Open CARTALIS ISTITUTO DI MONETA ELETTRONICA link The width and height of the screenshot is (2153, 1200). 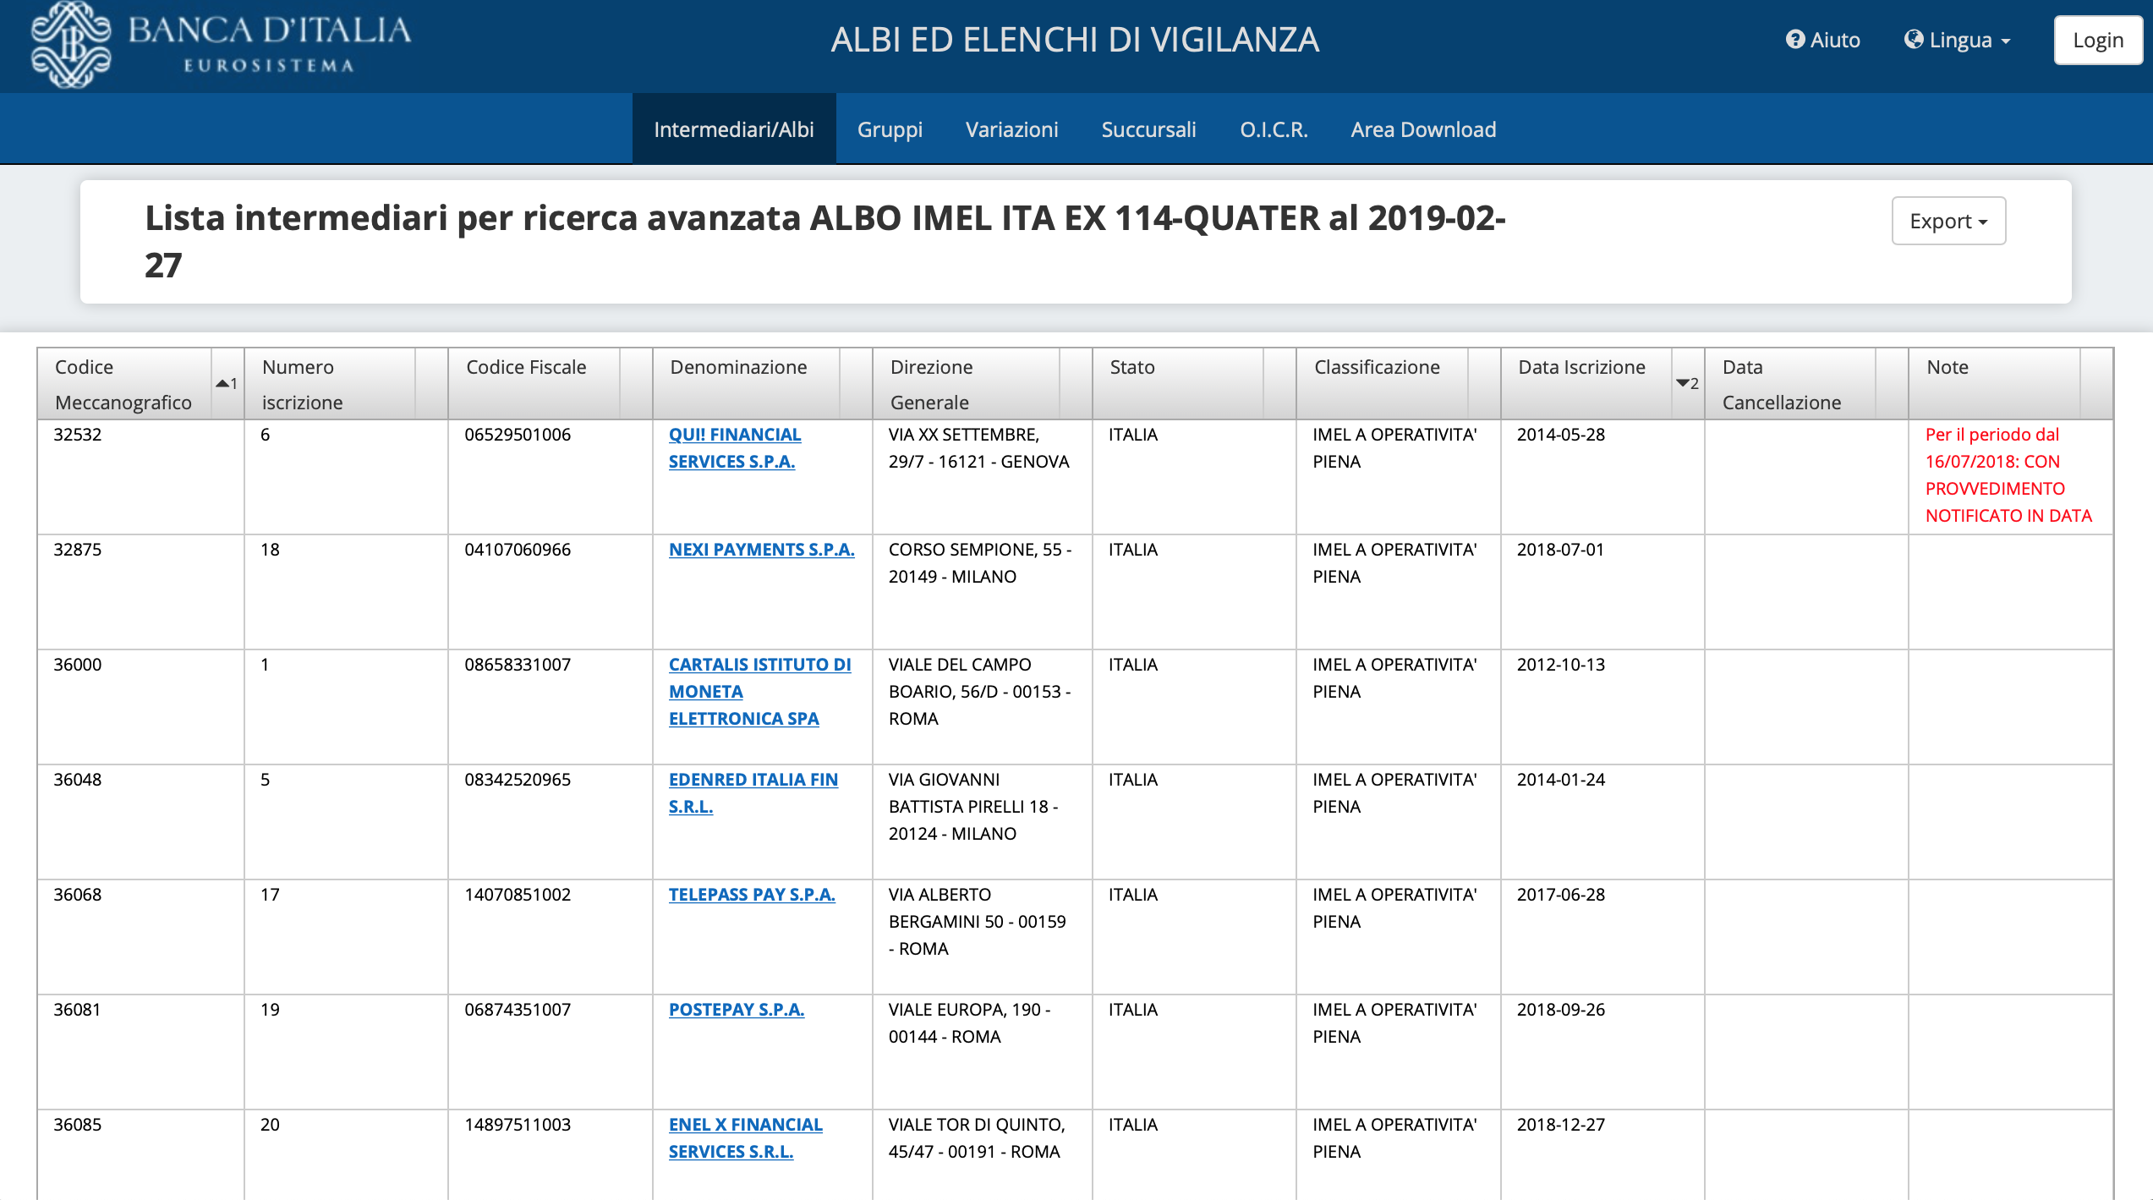759,691
